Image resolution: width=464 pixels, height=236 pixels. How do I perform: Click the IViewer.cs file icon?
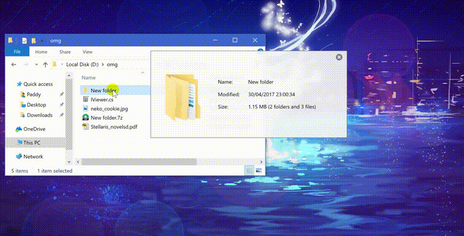(x=85, y=100)
